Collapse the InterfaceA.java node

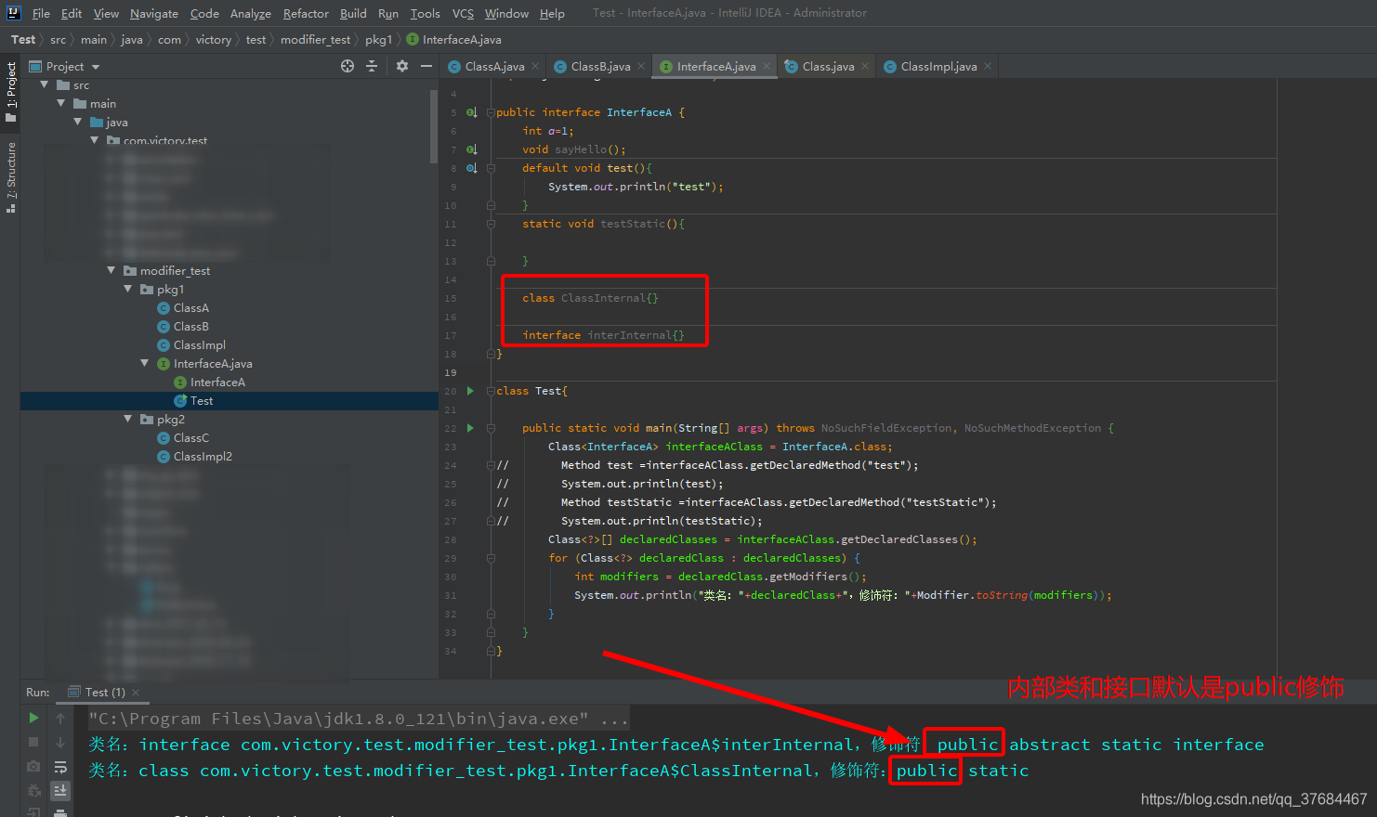click(x=145, y=363)
